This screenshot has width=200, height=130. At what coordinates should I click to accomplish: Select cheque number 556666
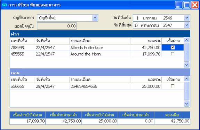17,86
